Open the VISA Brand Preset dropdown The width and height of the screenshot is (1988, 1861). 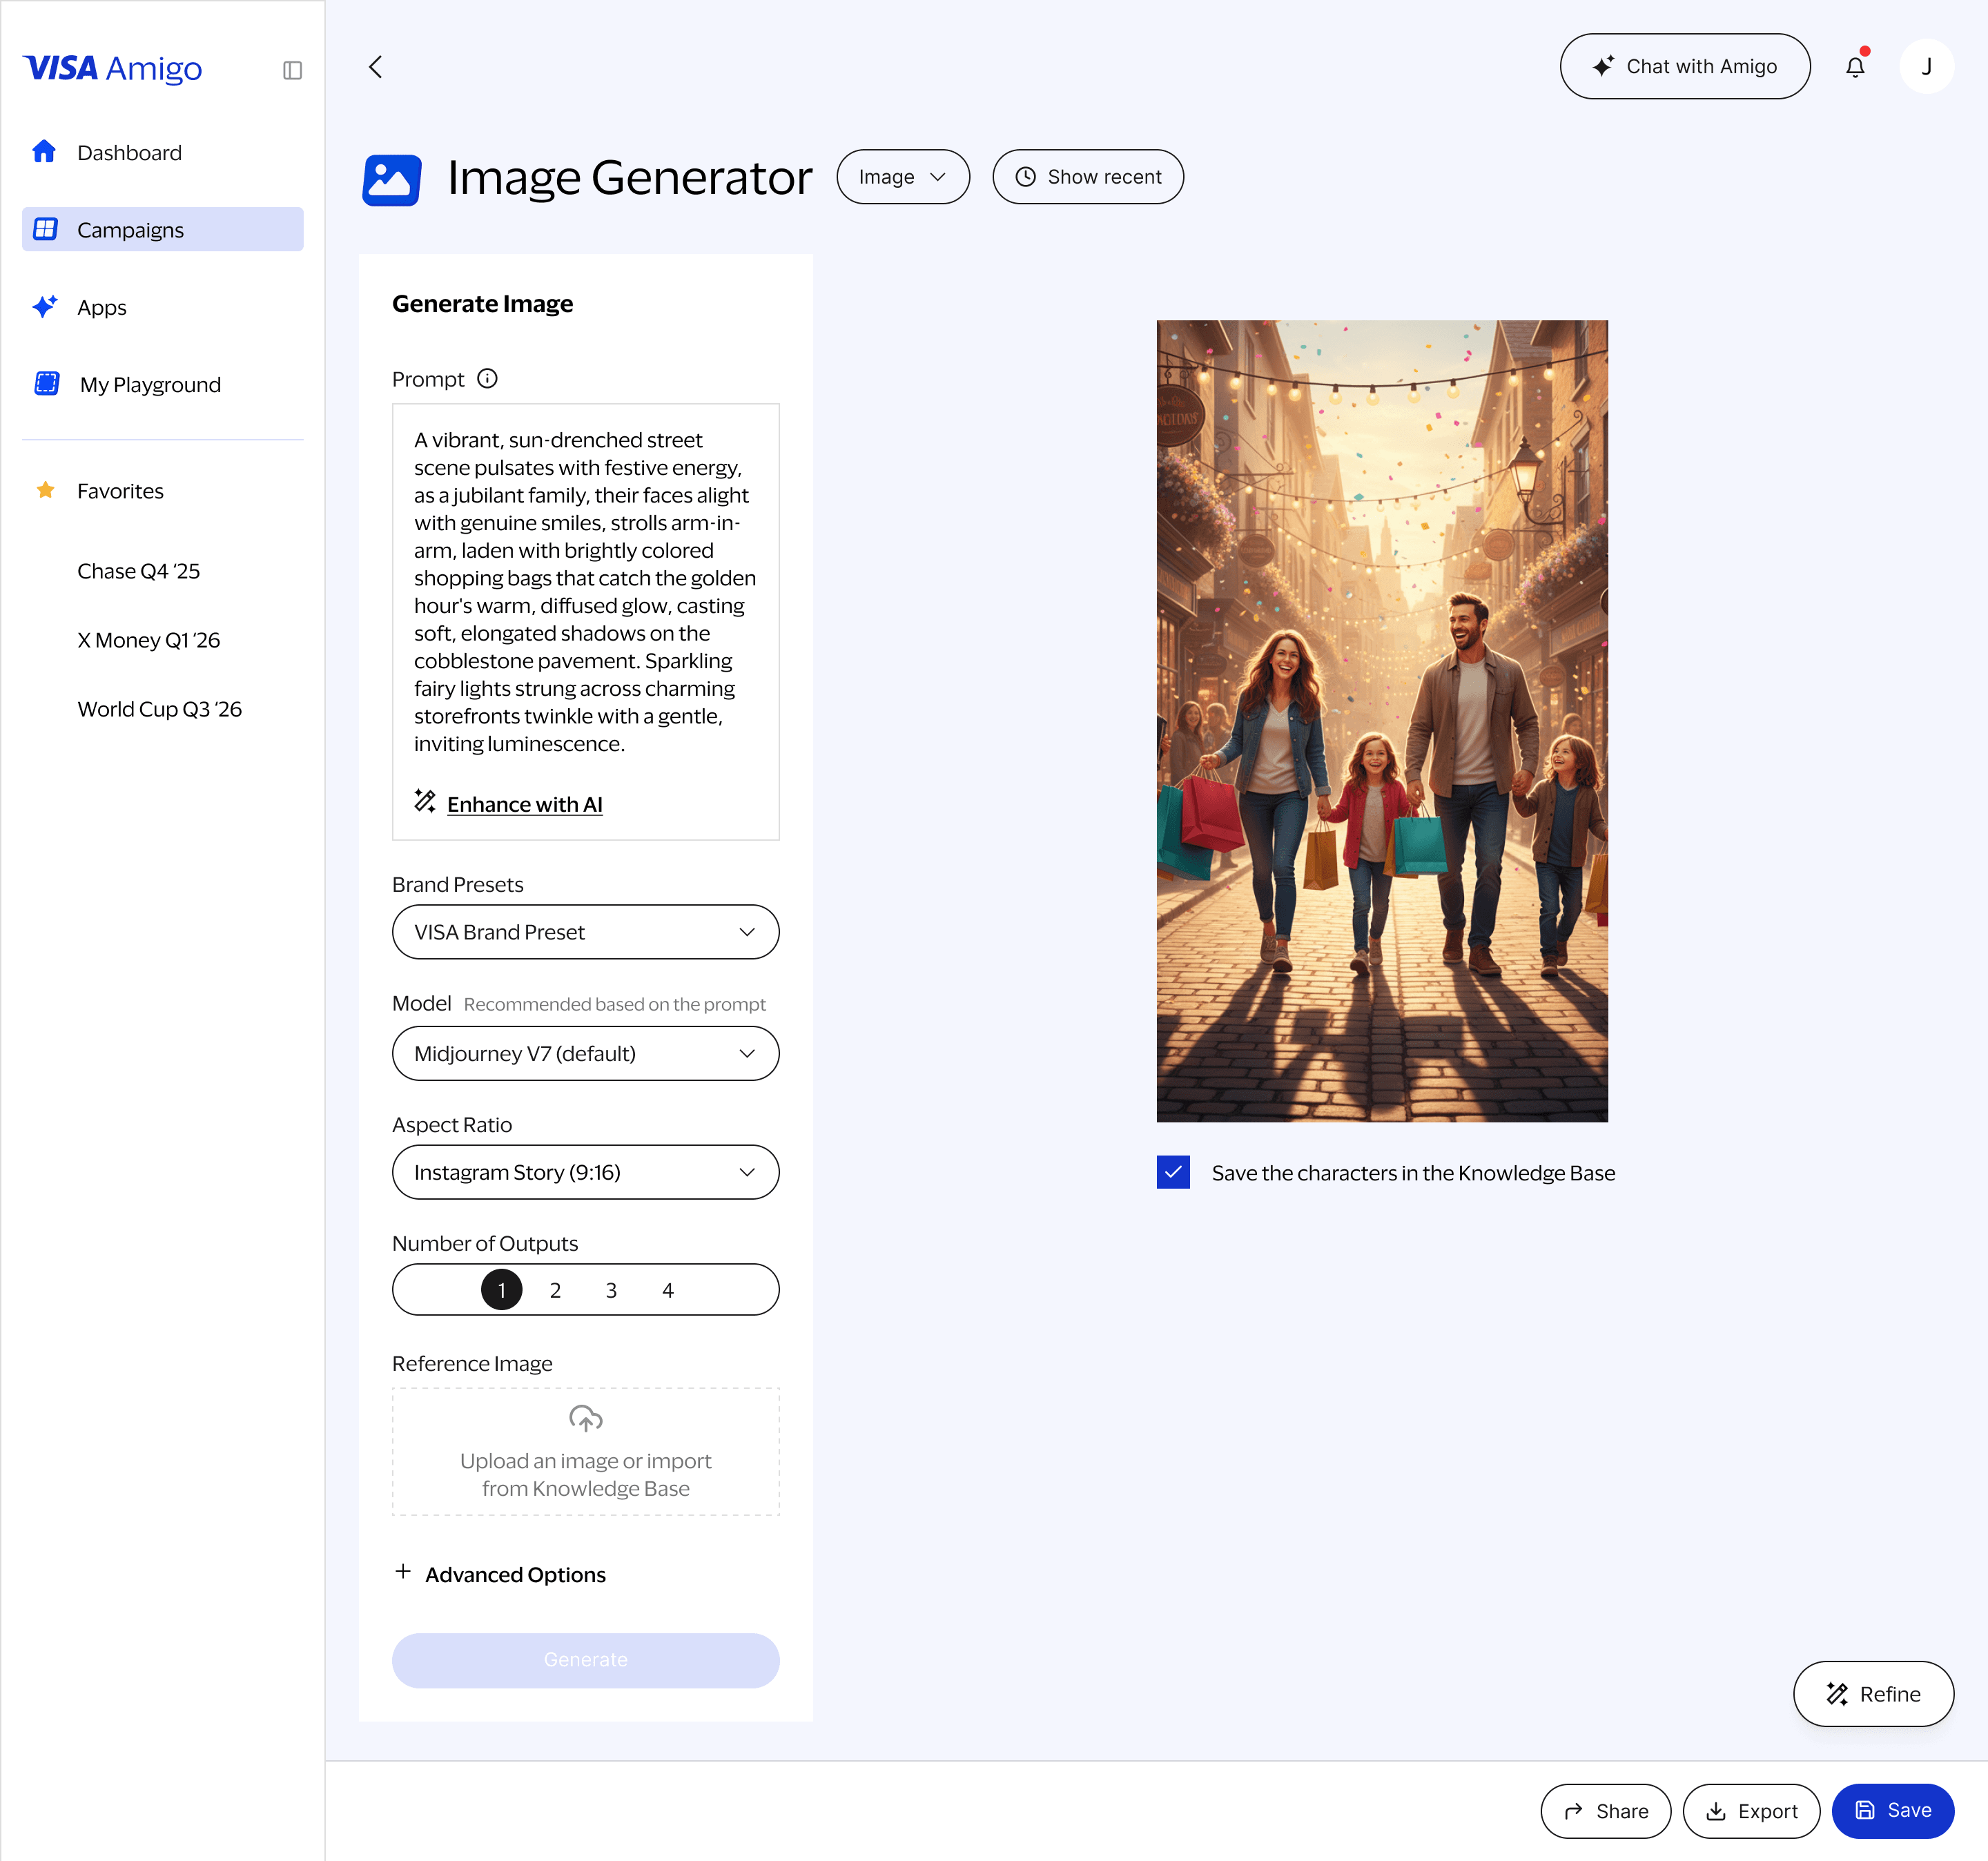pyautogui.click(x=585, y=932)
